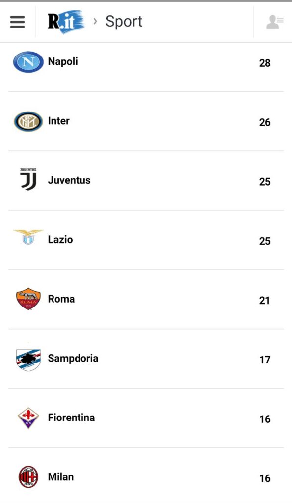Click the R.it logo
This screenshot has height=503, width=292.
point(66,22)
